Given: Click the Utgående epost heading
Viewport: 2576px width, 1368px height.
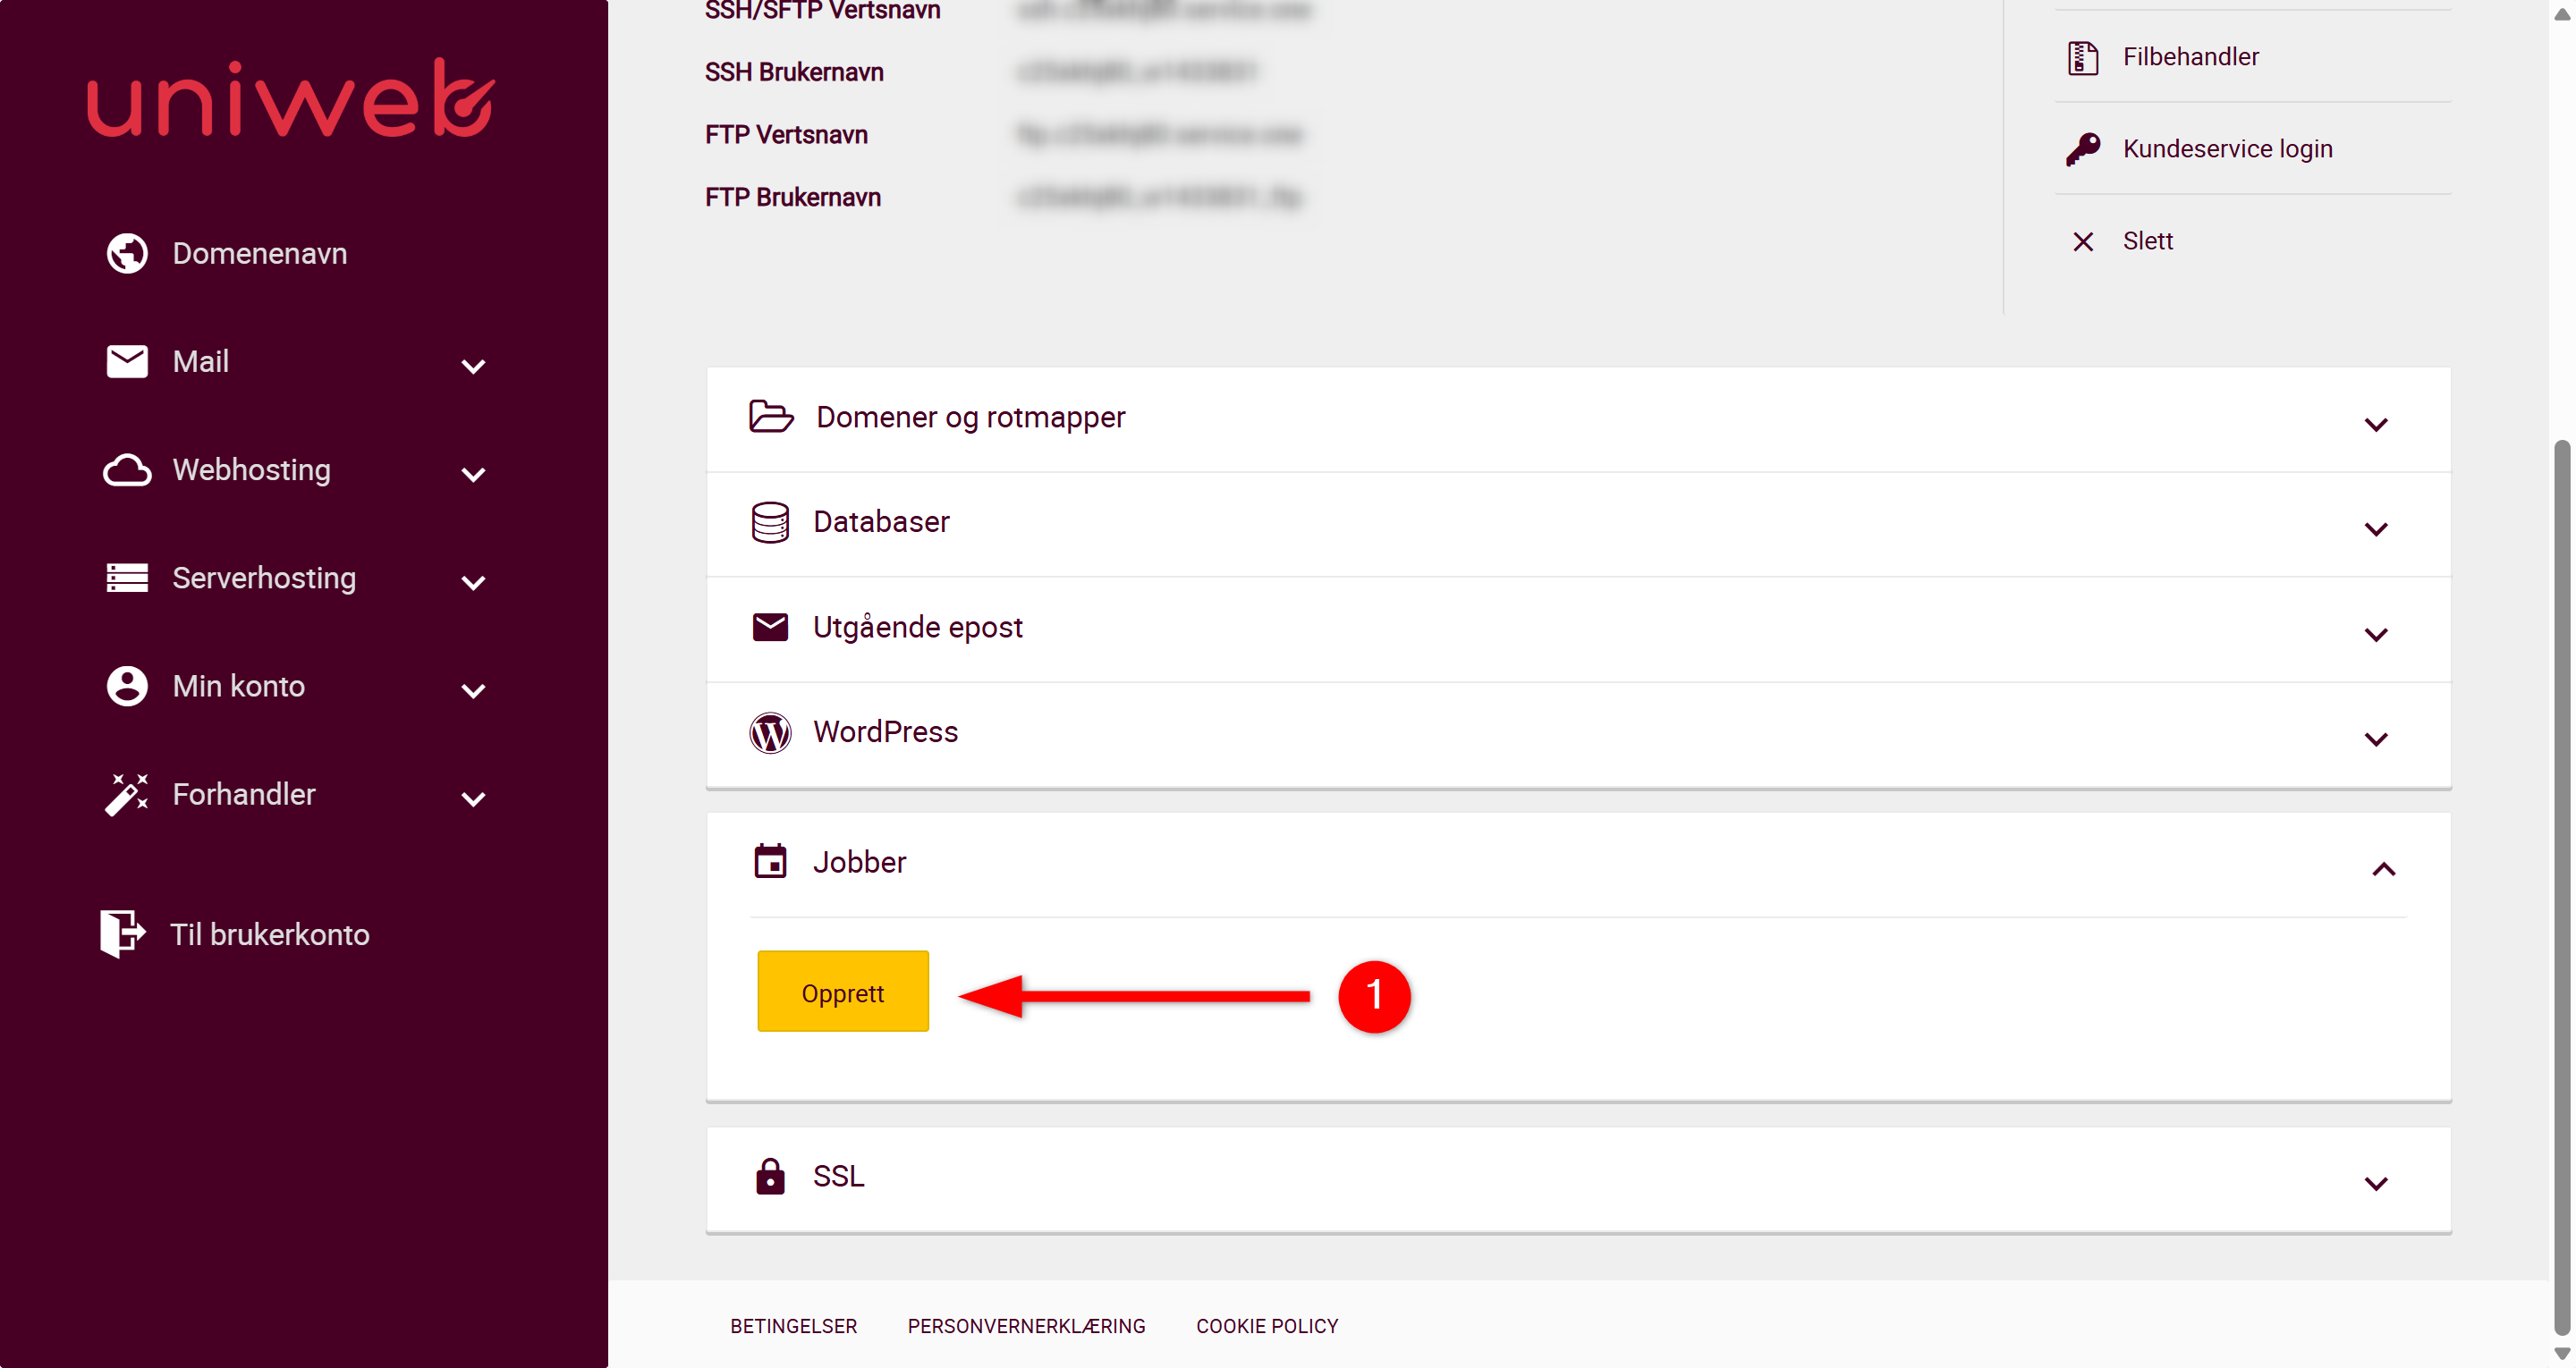Looking at the screenshot, I should 917,627.
